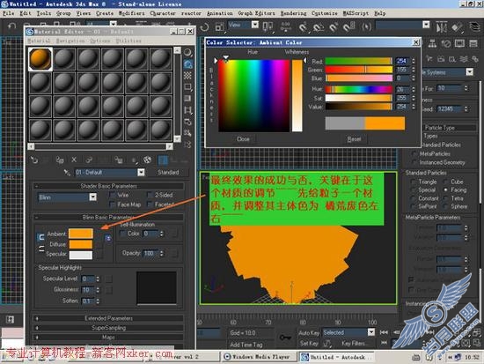Open the 01 - Default material name dropdown
This screenshot has width=484, height=364.
tap(141, 172)
